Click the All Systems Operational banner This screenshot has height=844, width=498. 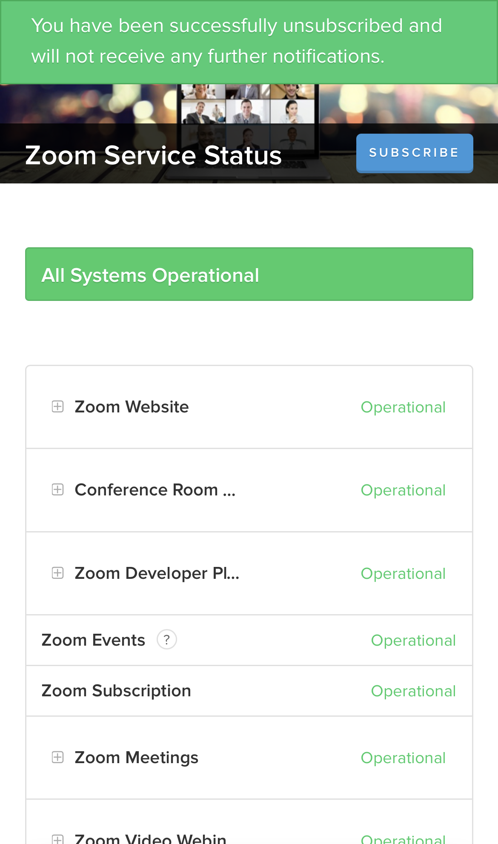(x=249, y=275)
